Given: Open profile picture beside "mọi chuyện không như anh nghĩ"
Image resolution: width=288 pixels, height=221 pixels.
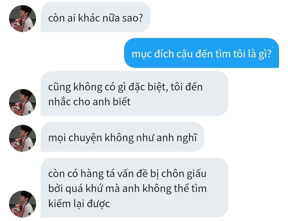Looking at the screenshot, I should pos(22,138).
